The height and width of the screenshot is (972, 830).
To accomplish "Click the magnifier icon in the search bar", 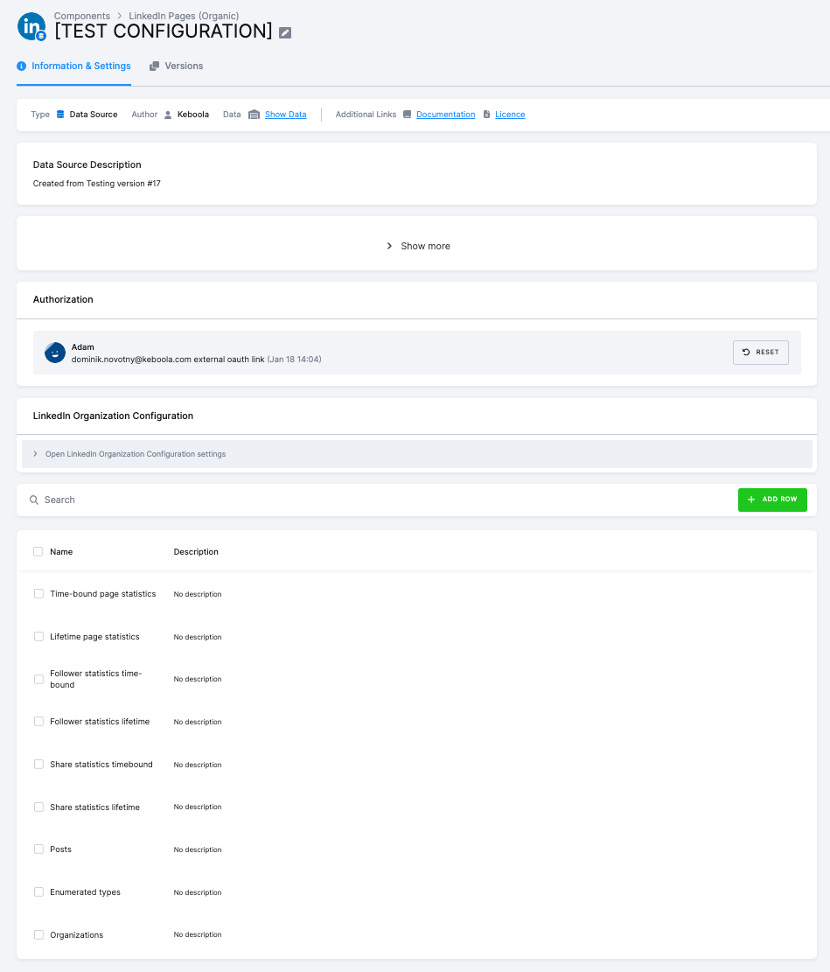I will pyautogui.click(x=34, y=500).
